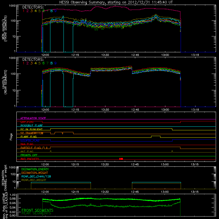Select the DECIMATION_ENERGY legend entry
This screenshot has height=219, width=219.
click(35, 169)
